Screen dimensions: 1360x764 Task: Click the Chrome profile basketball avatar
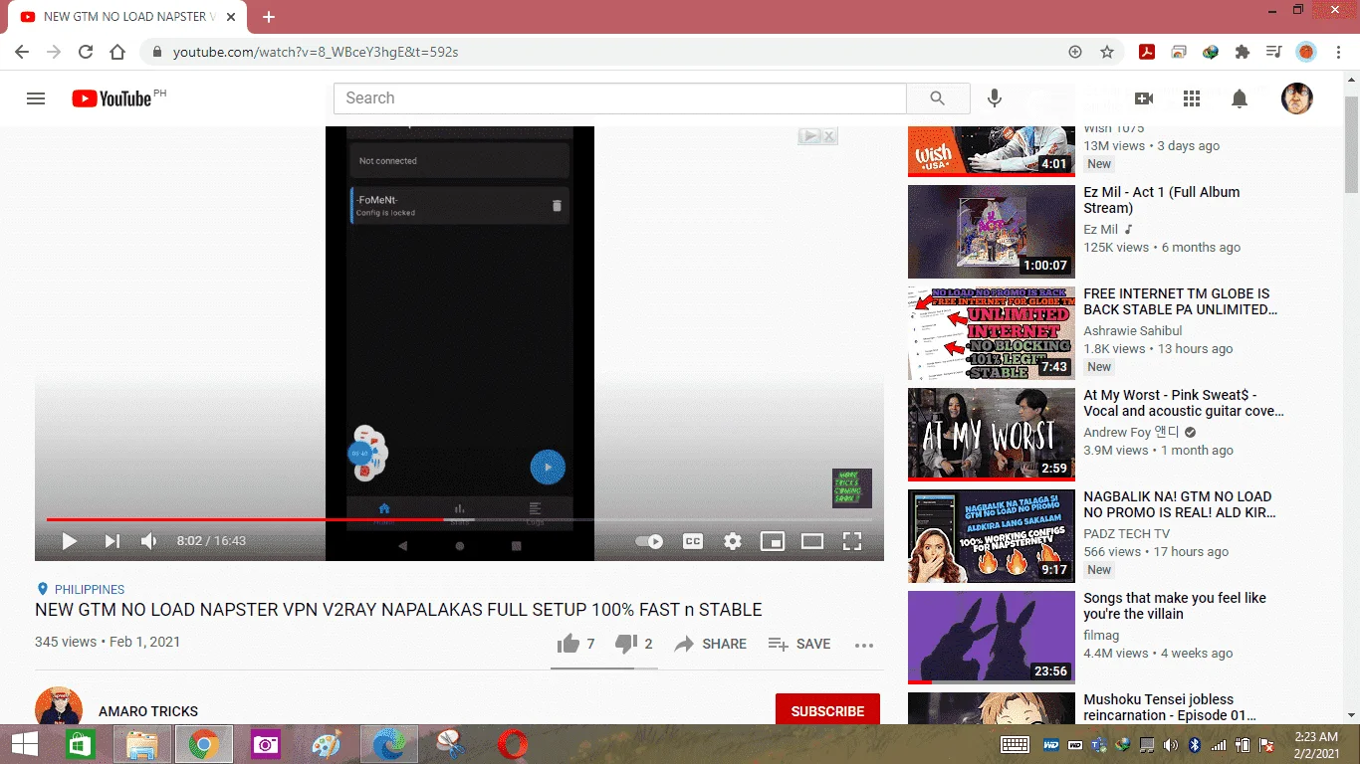[x=1306, y=52]
